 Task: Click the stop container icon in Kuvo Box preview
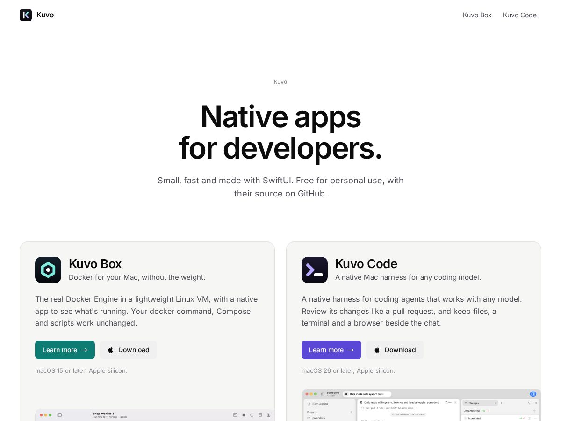(244, 415)
